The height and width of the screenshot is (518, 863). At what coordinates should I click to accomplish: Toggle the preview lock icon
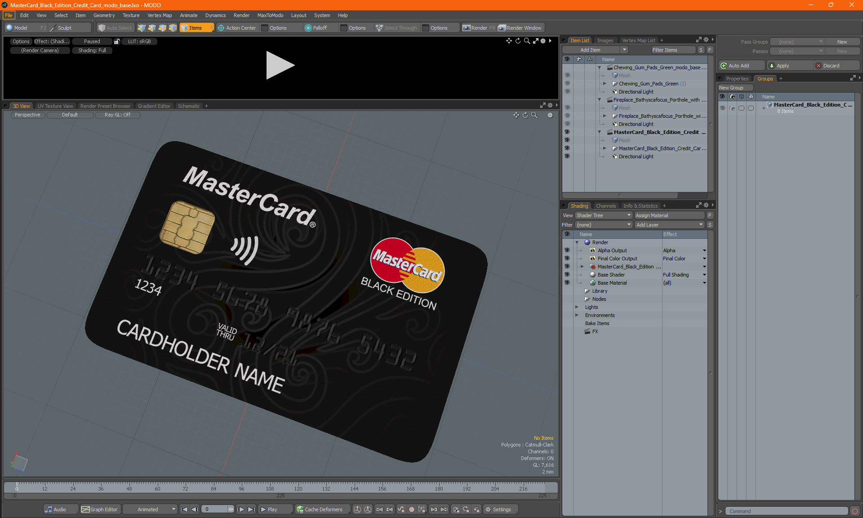117,41
